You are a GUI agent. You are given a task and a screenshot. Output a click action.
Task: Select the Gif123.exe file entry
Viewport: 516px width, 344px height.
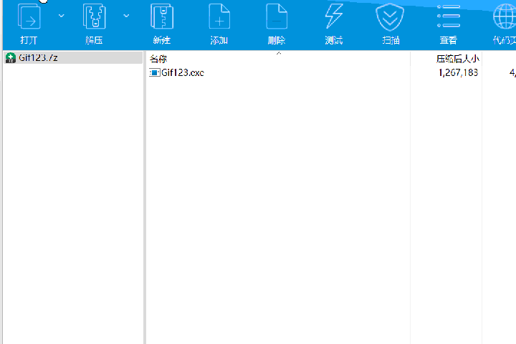pyautogui.click(x=182, y=72)
